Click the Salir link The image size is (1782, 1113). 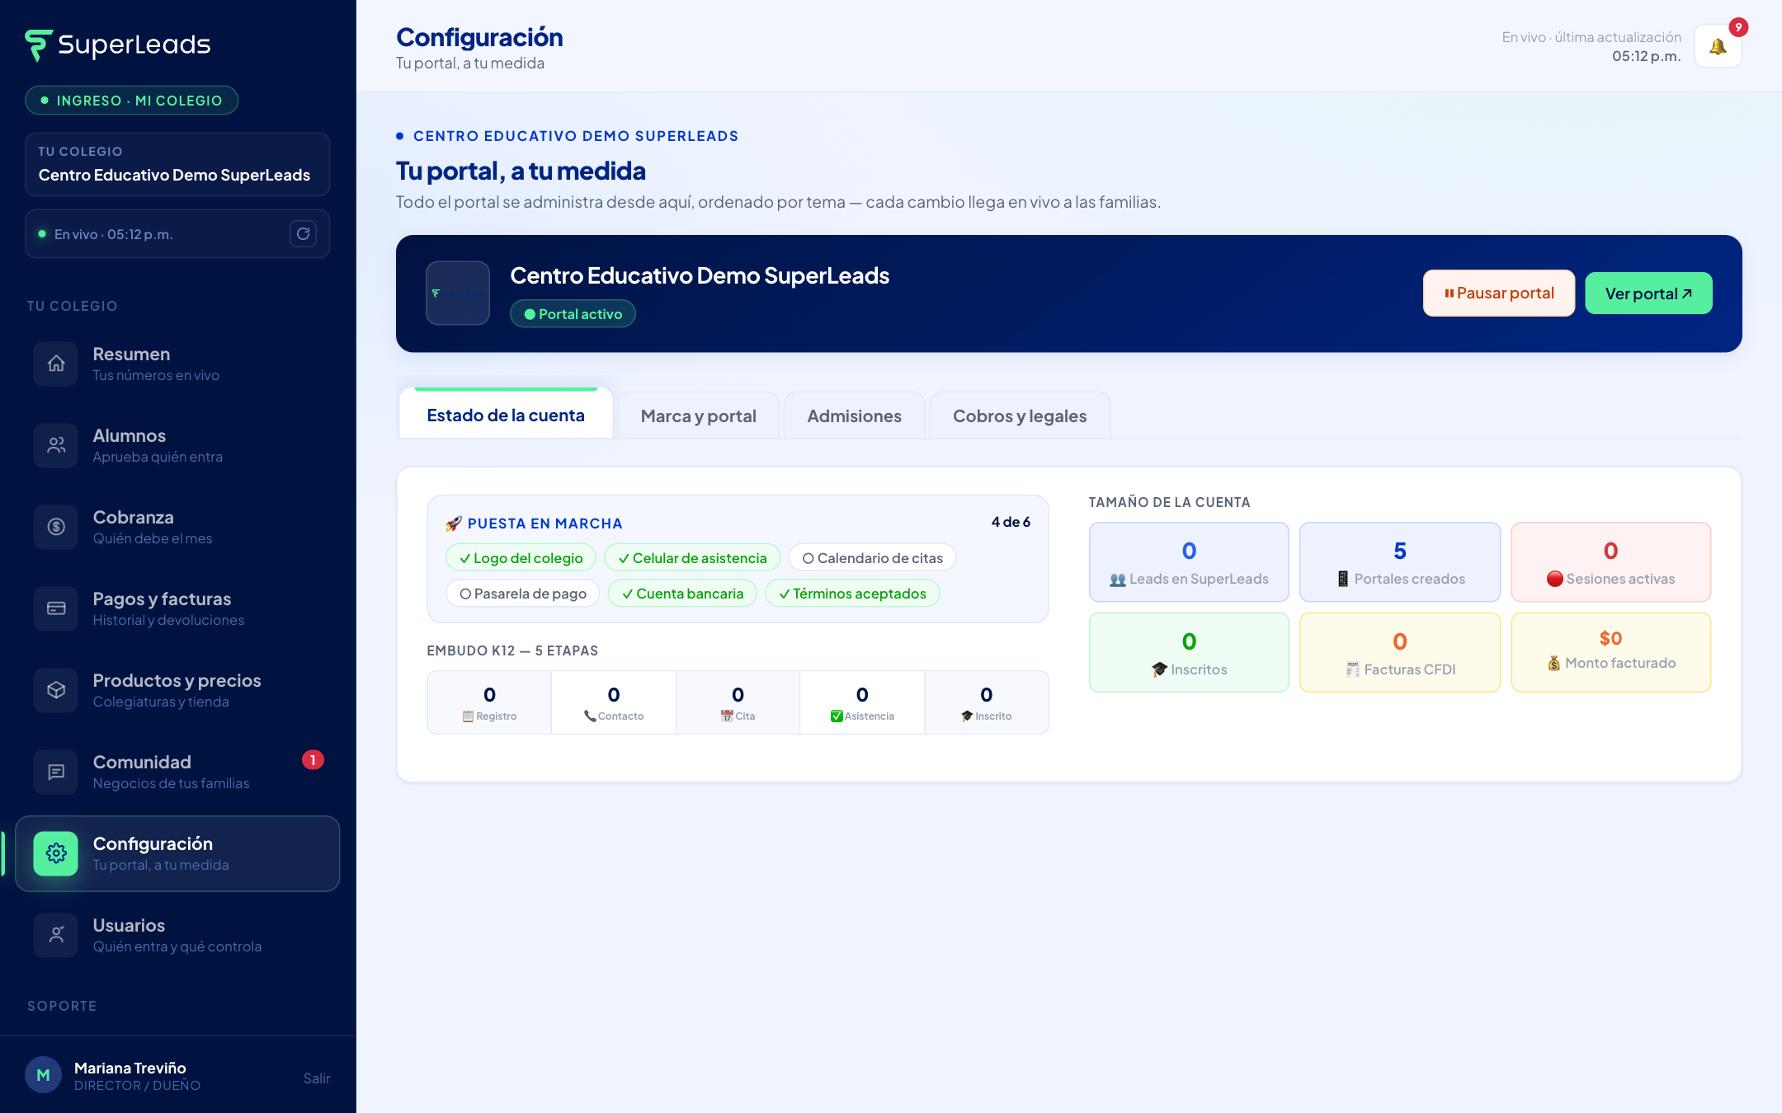tap(316, 1078)
